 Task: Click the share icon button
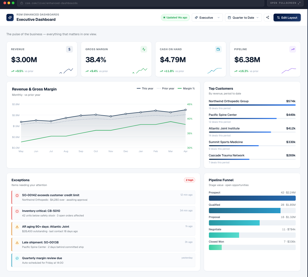[268, 17]
